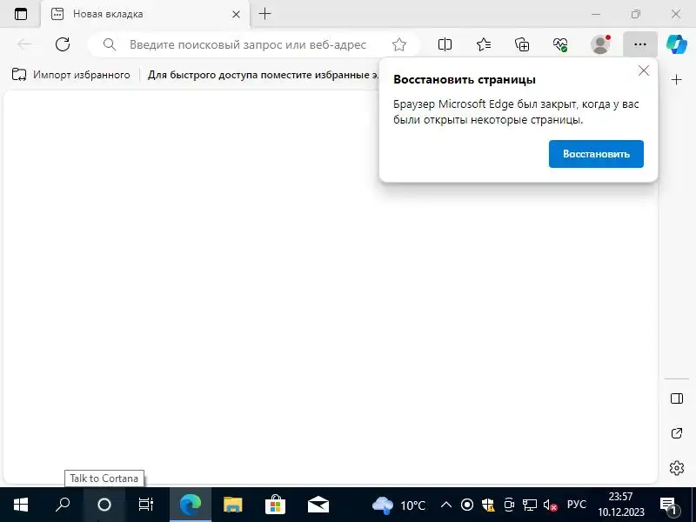Open link in external window icon
This screenshot has width=696, height=522.
coord(677,433)
